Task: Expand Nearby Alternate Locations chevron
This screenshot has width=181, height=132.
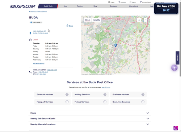Action: pyautogui.click(x=148, y=124)
